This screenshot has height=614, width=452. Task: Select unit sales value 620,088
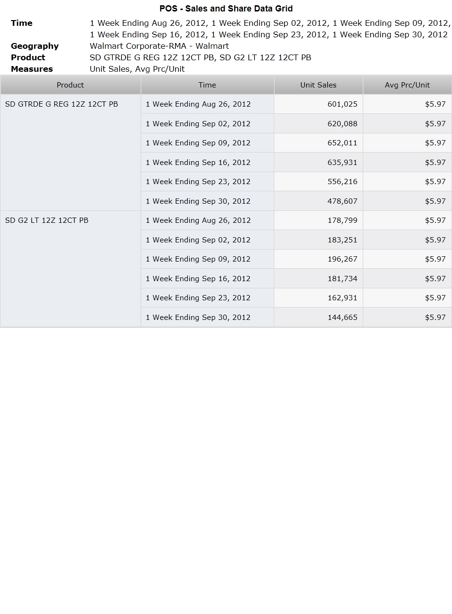point(318,123)
